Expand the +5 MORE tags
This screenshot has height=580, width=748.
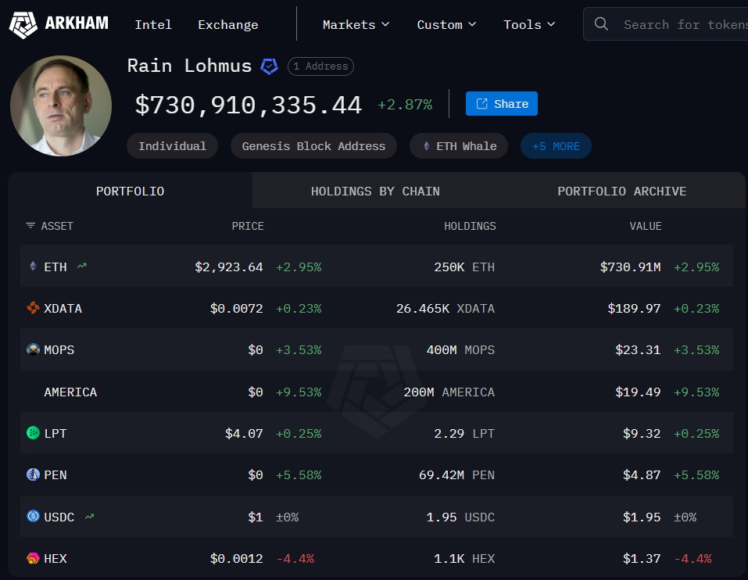[556, 146]
